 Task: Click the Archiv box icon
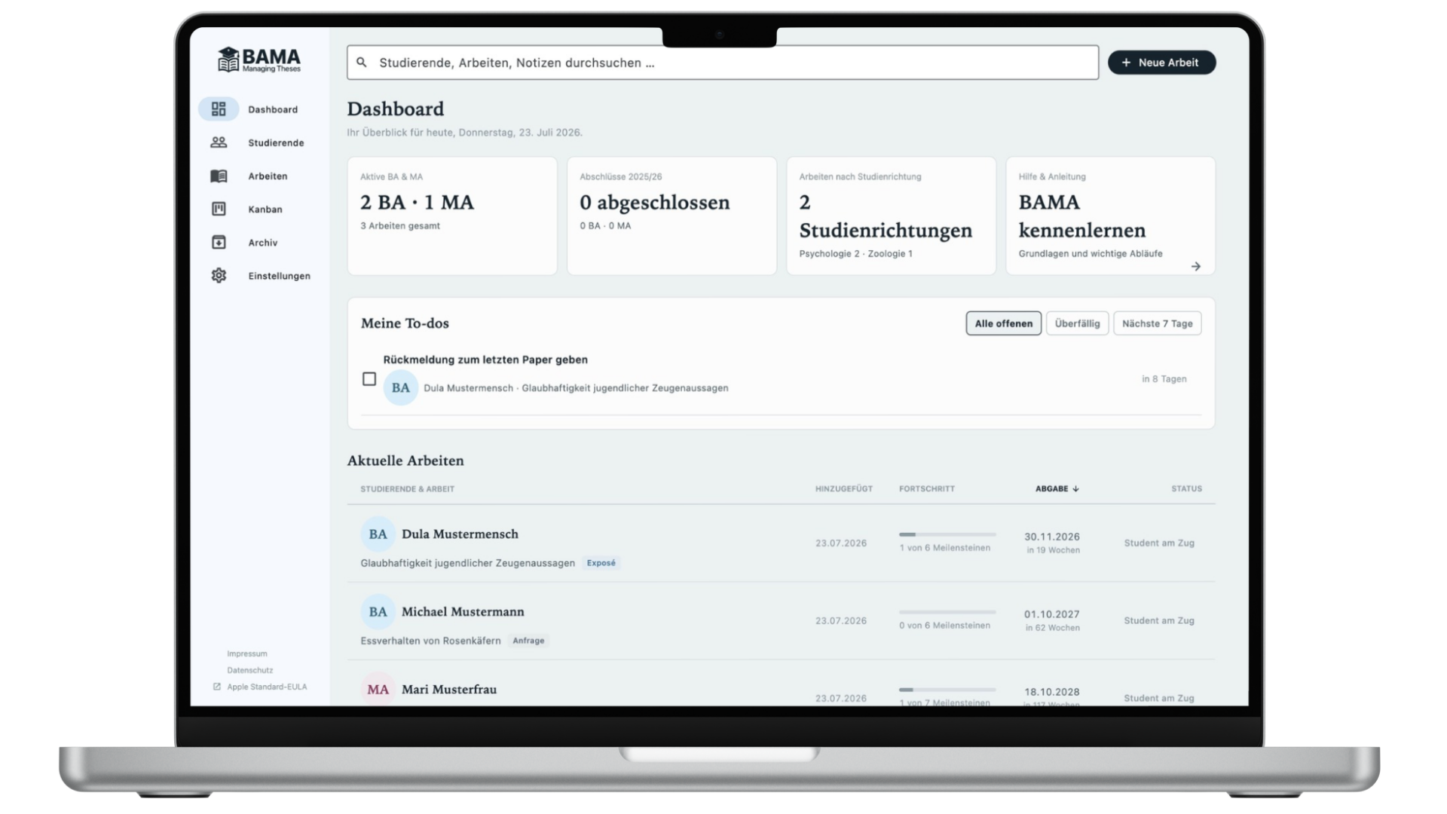tap(219, 242)
